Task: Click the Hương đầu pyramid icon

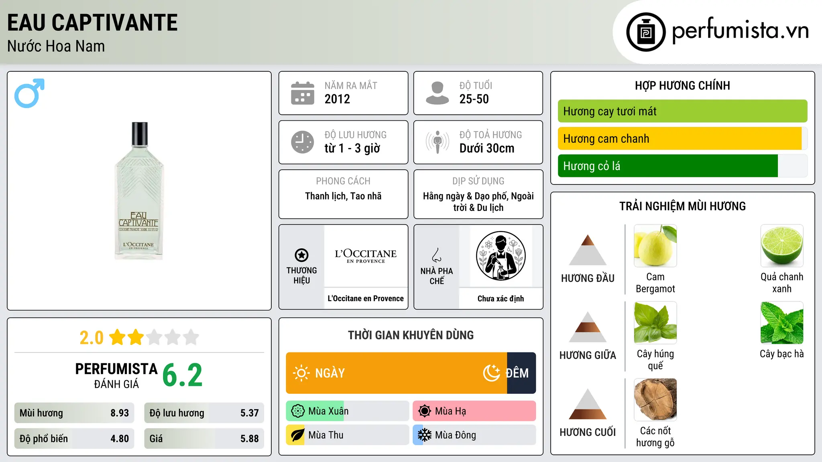Action: coord(588,250)
